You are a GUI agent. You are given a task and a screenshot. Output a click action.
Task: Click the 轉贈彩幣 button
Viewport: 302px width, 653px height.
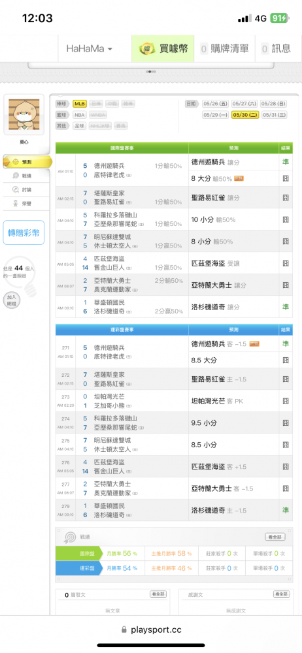[24, 232]
